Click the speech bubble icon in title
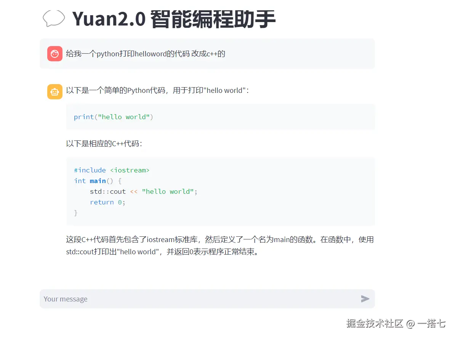 54,19
